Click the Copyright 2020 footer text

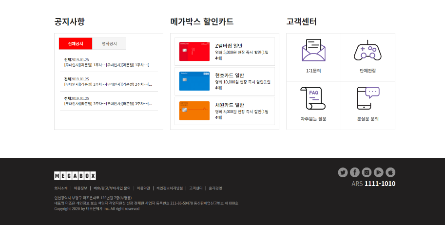point(97,208)
